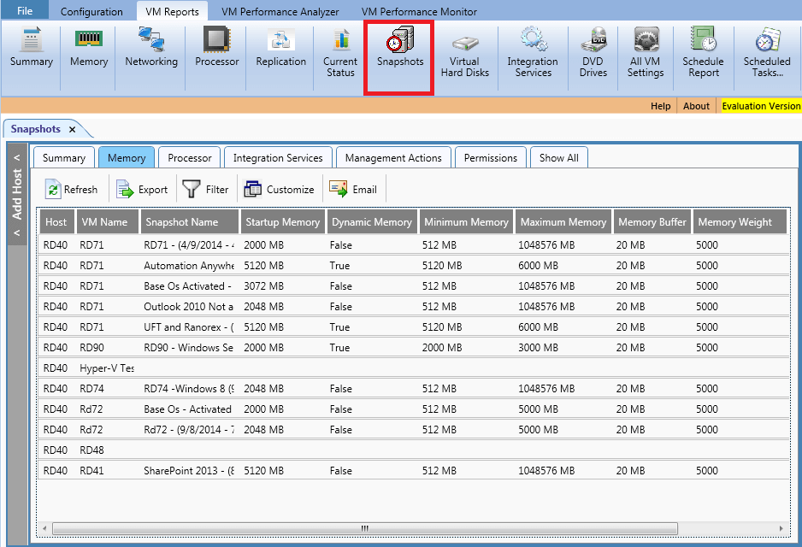Sort by the VM Name column header
This screenshot has height=547, width=802.
(x=108, y=222)
